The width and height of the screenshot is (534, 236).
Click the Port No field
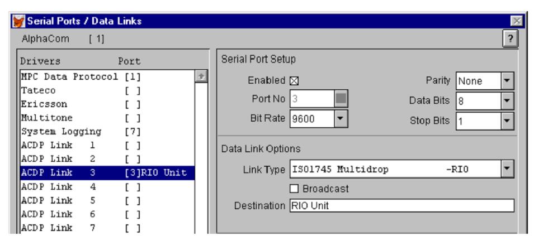pyautogui.click(x=312, y=99)
